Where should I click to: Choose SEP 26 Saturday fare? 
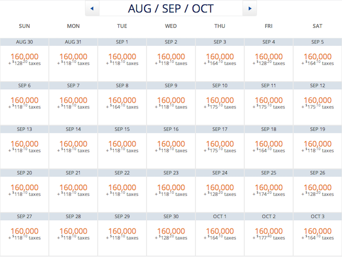pyautogui.click(x=318, y=191)
